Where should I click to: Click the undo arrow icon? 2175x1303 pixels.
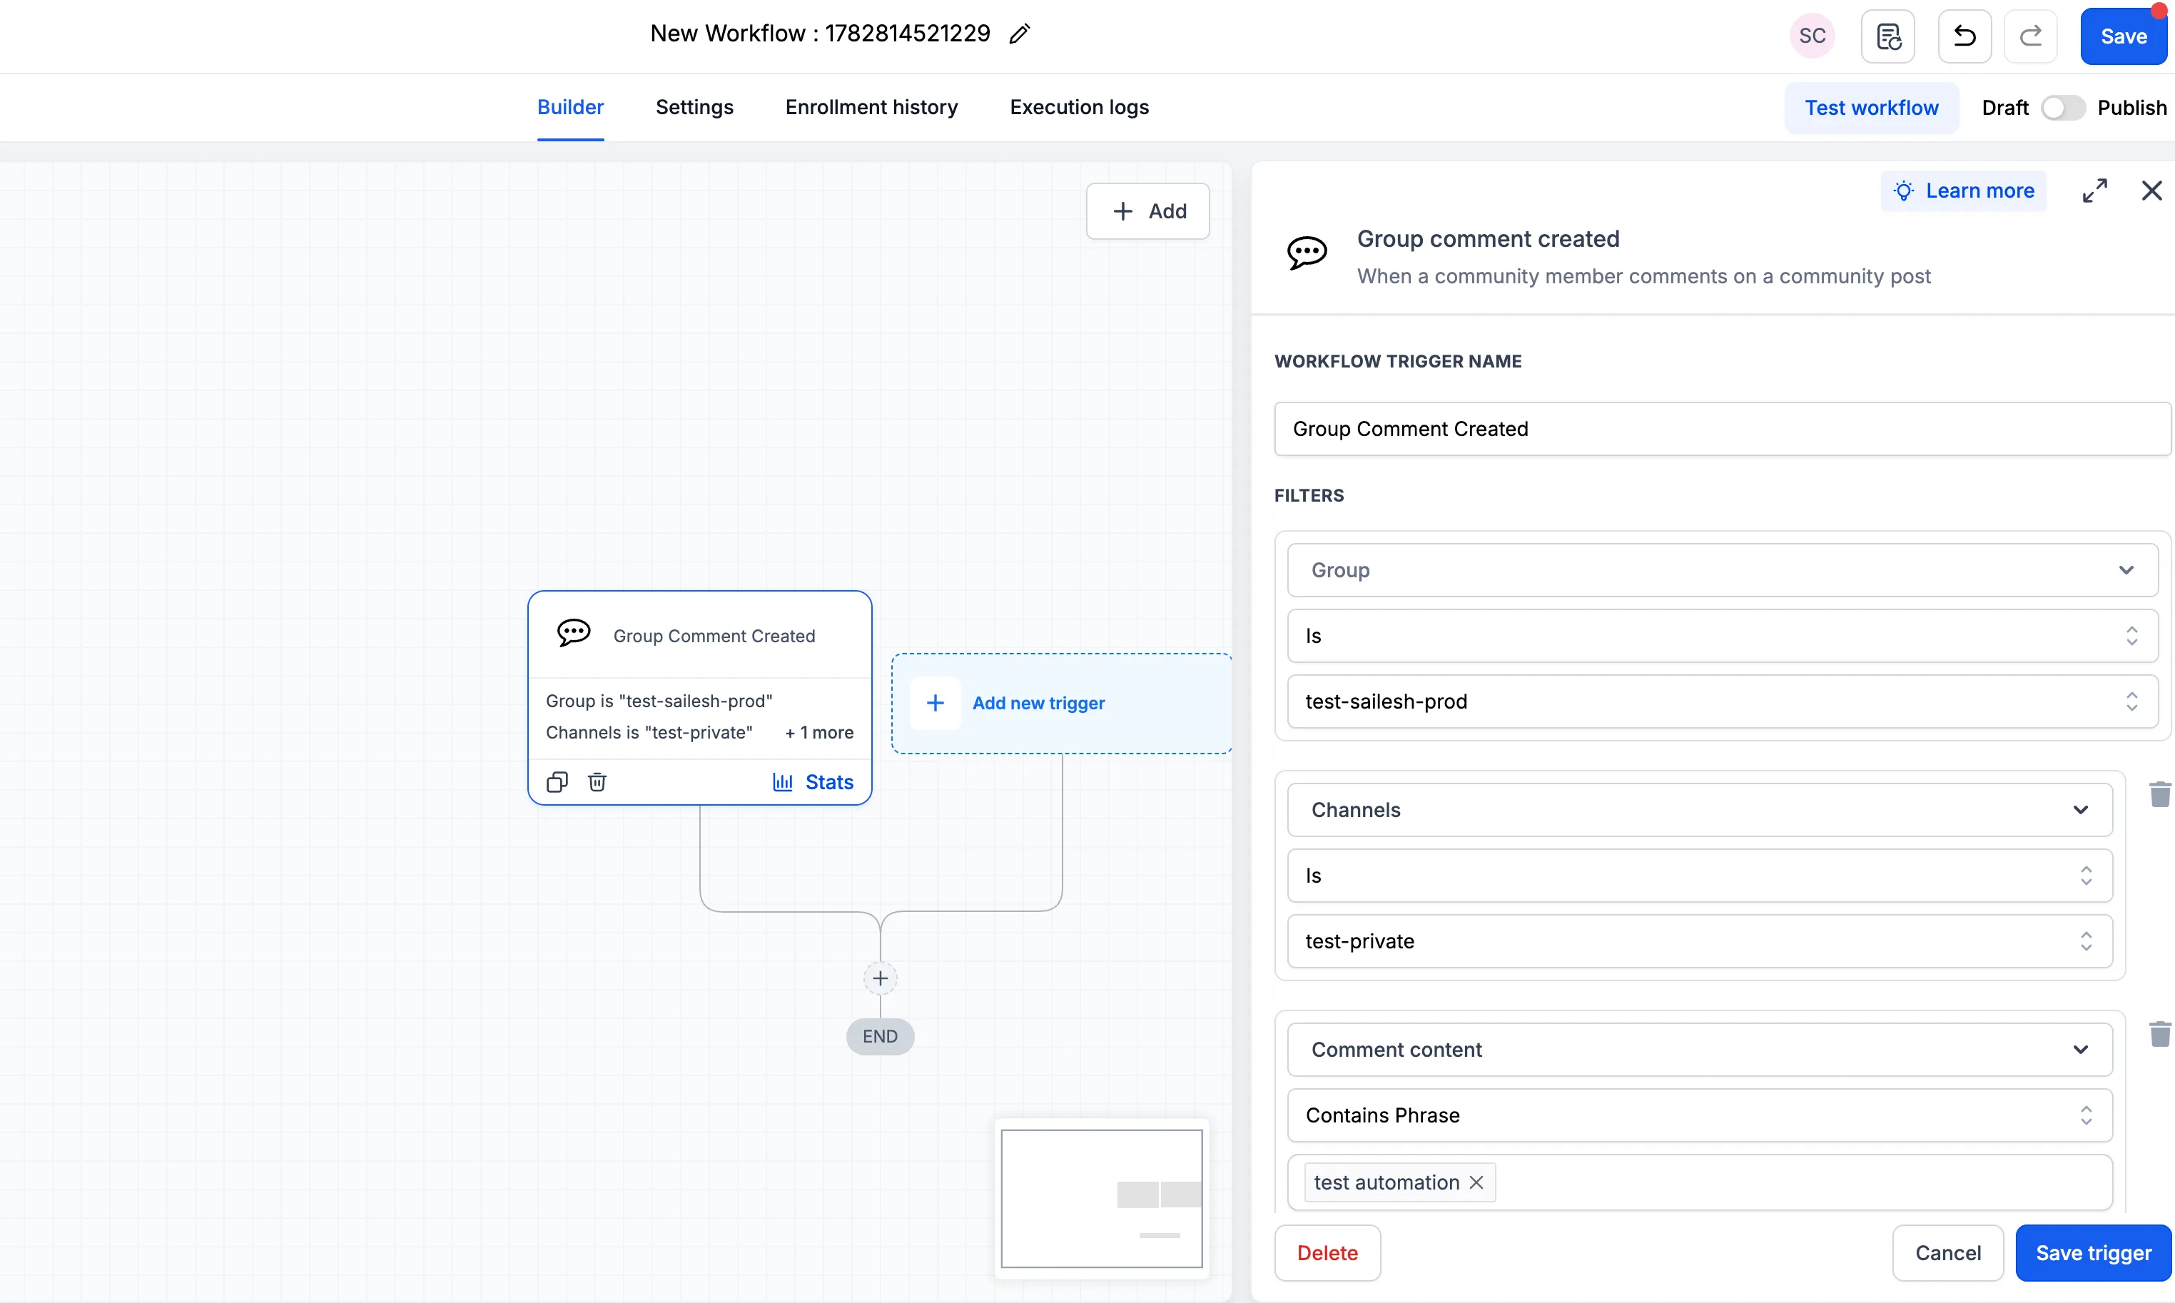(x=1964, y=36)
